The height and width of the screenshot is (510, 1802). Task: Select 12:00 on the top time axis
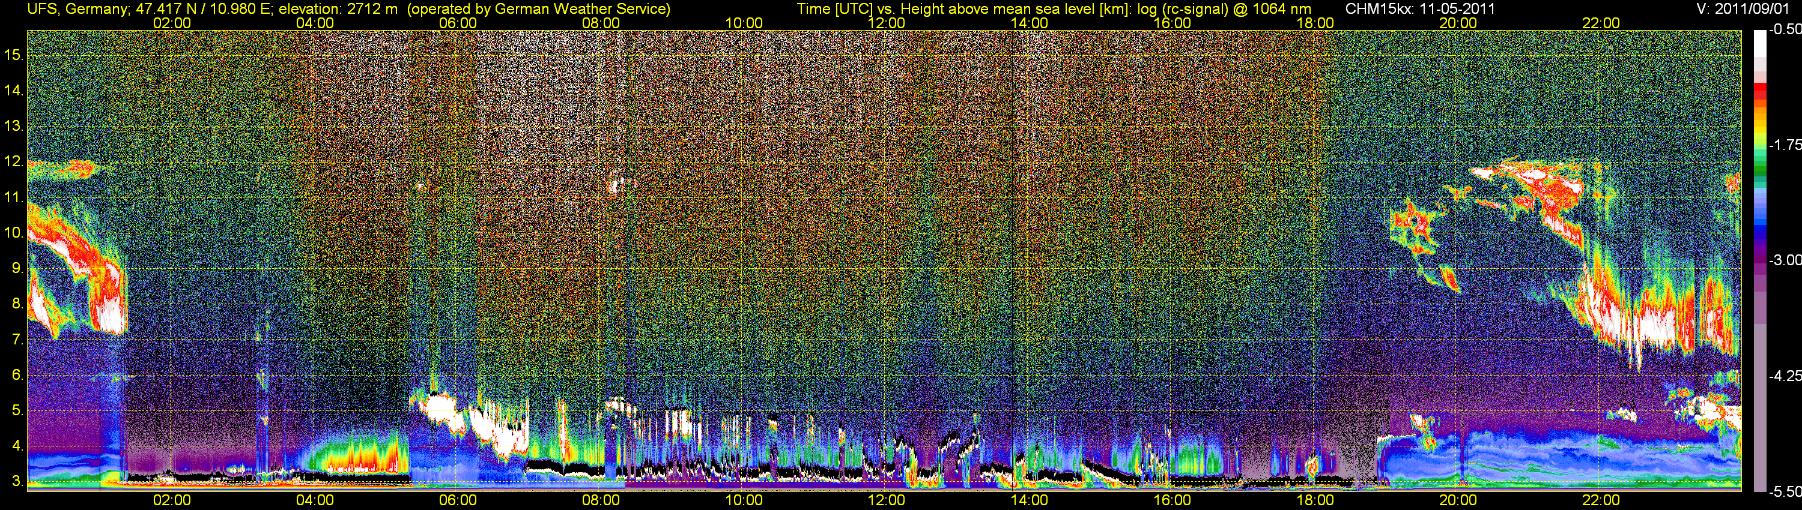pos(887,23)
